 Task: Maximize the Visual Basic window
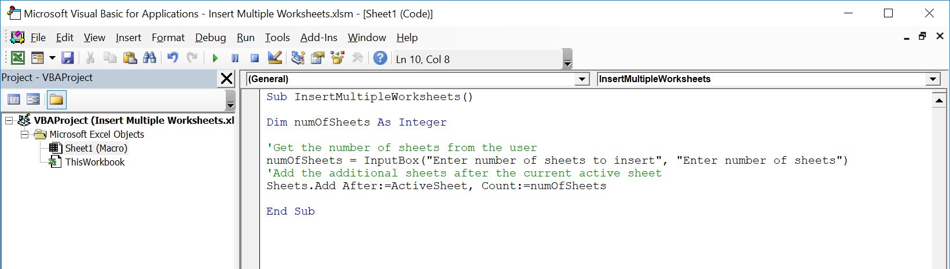point(888,13)
